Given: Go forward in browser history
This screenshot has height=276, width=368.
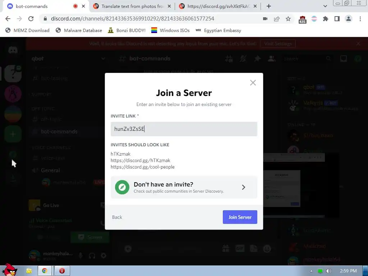Looking at the screenshot, I should pos(19,19).
